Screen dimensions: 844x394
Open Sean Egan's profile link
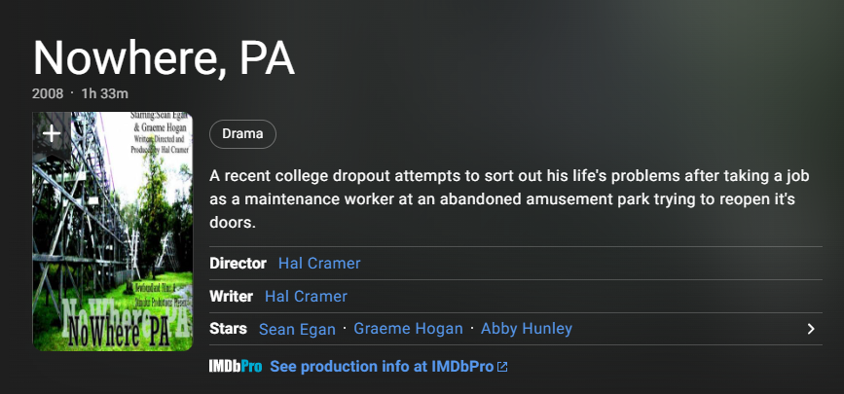298,329
